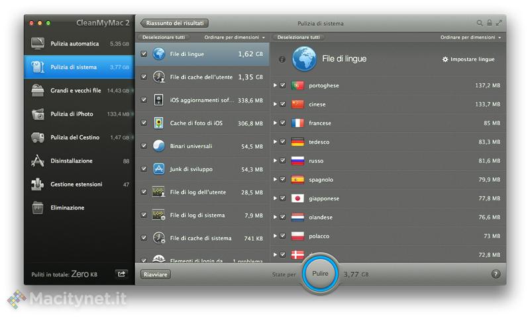Uncheck the portoghese language checkbox
Viewport: 530px width, 318px height.
(x=283, y=85)
